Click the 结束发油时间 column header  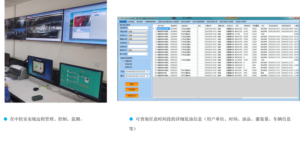(x=287, y=26)
